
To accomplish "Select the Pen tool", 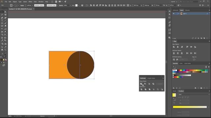I will [x=2, y=18].
